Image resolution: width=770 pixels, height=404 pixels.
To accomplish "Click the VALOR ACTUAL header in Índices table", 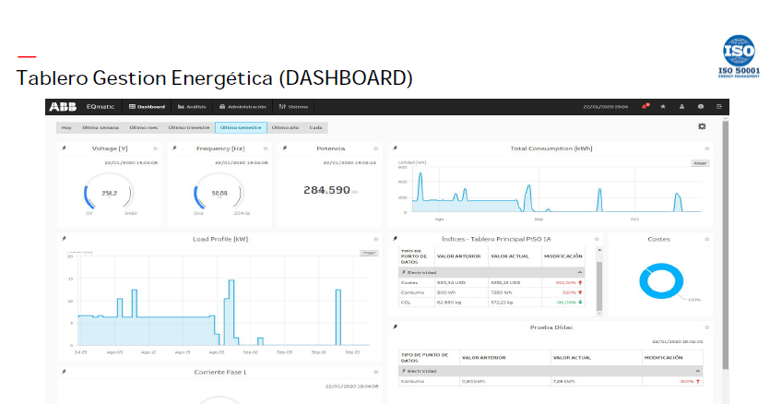I will click(510, 256).
